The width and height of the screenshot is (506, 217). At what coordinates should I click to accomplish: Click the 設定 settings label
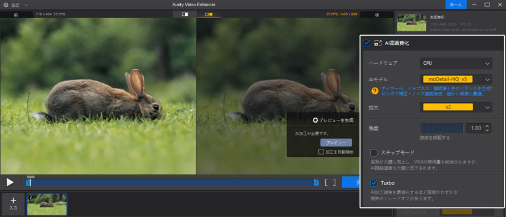(15, 5)
